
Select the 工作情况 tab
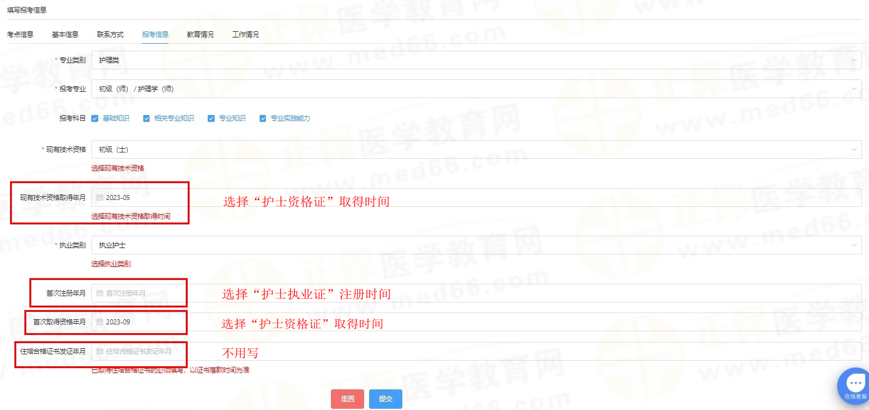(245, 34)
